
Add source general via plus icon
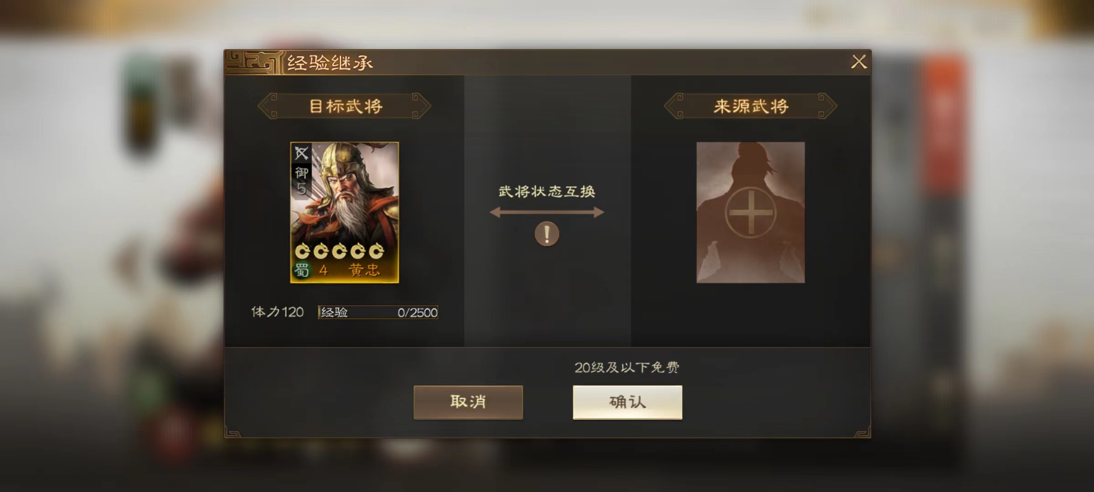[x=750, y=212]
